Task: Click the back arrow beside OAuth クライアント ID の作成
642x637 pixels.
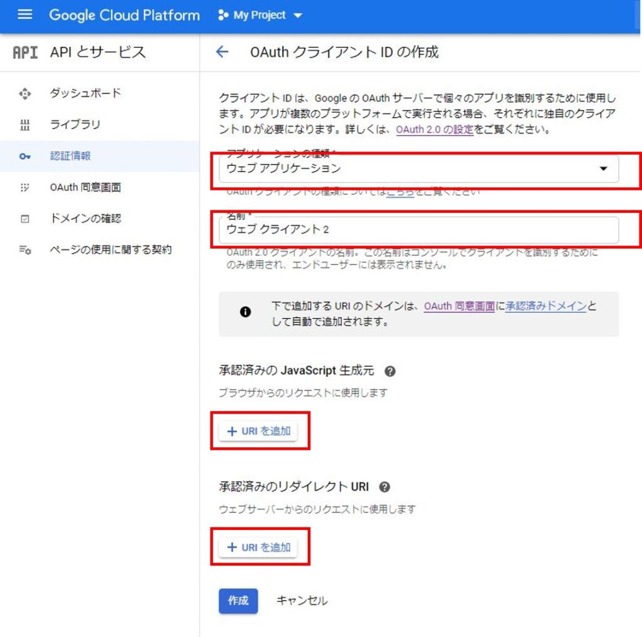Action: coord(222,52)
